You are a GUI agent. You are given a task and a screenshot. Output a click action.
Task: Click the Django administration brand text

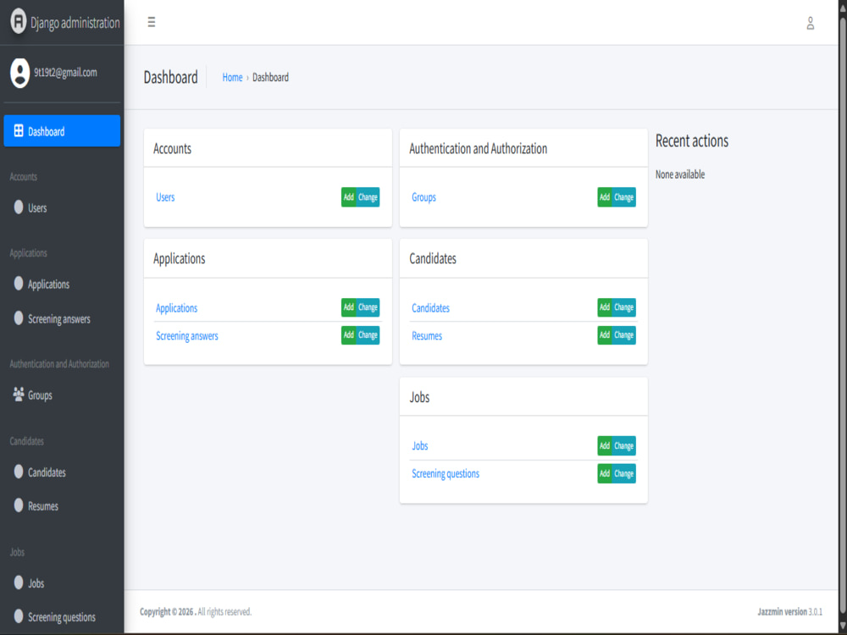tap(75, 23)
